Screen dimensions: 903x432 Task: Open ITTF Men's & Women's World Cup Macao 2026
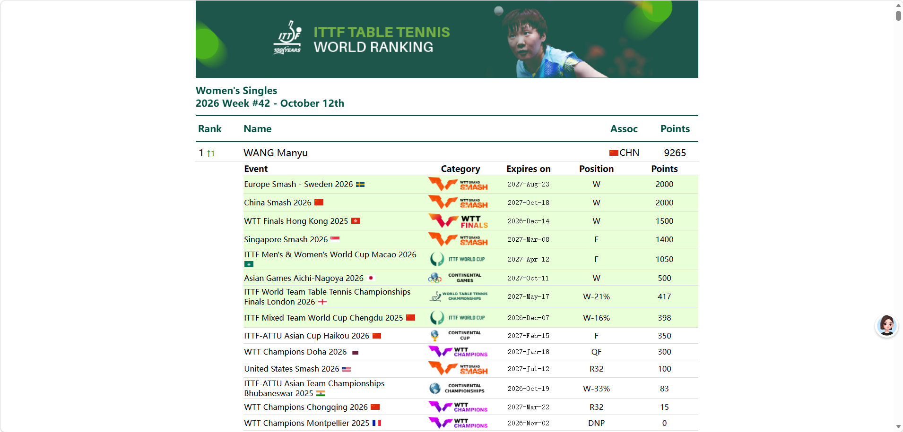click(x=330, y=254)
